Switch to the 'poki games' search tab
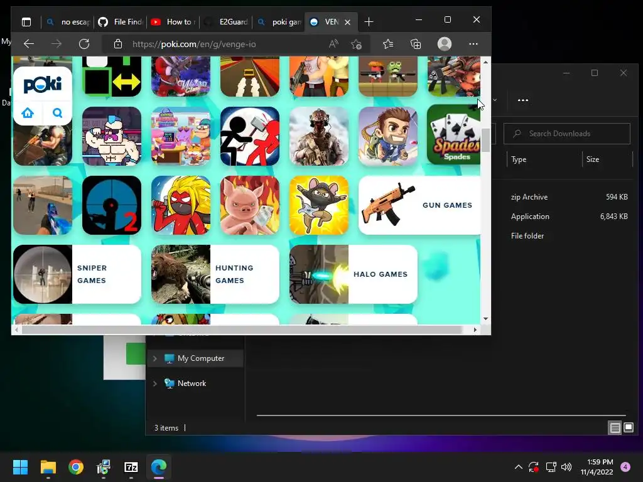 pos(279,22)
